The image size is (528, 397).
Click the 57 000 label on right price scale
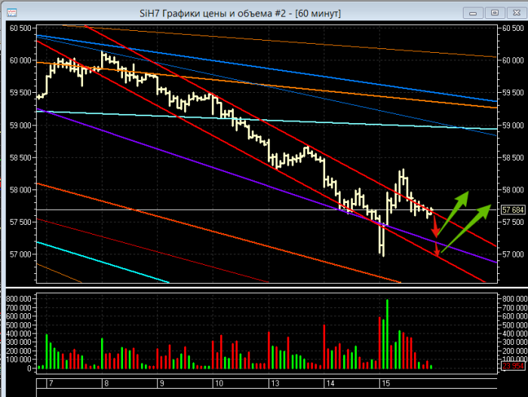513,254
